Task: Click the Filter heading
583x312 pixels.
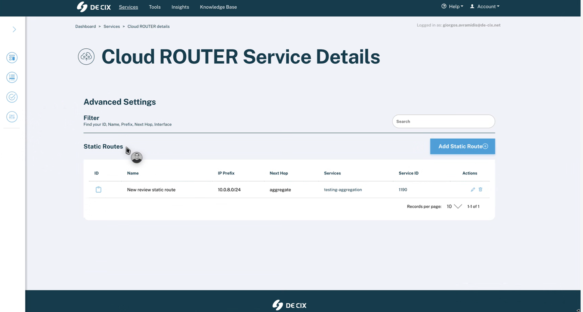Action: [91, 118]
